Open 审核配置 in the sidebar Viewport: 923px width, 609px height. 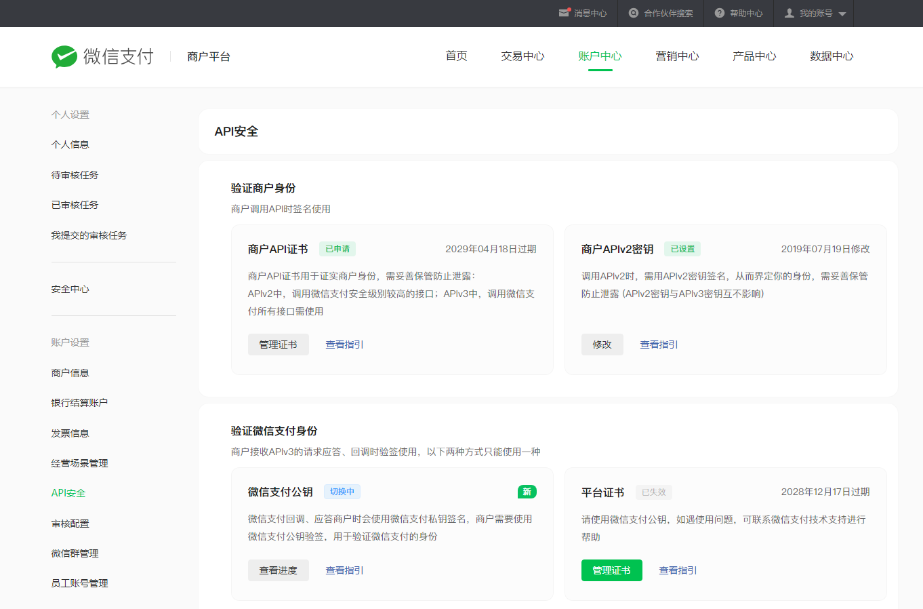pyautogui.click(x=70, y=524)
